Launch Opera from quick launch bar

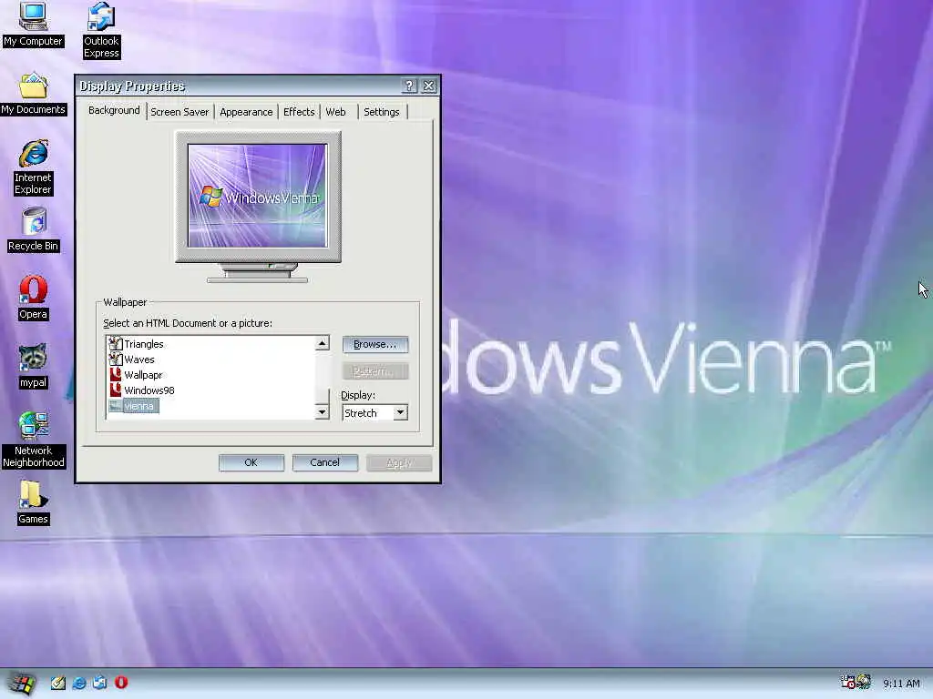121,683
